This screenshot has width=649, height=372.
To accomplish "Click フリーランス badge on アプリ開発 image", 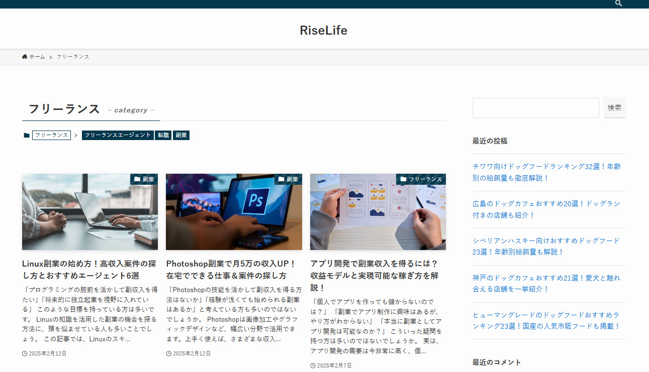I will (x=421, y=179).
